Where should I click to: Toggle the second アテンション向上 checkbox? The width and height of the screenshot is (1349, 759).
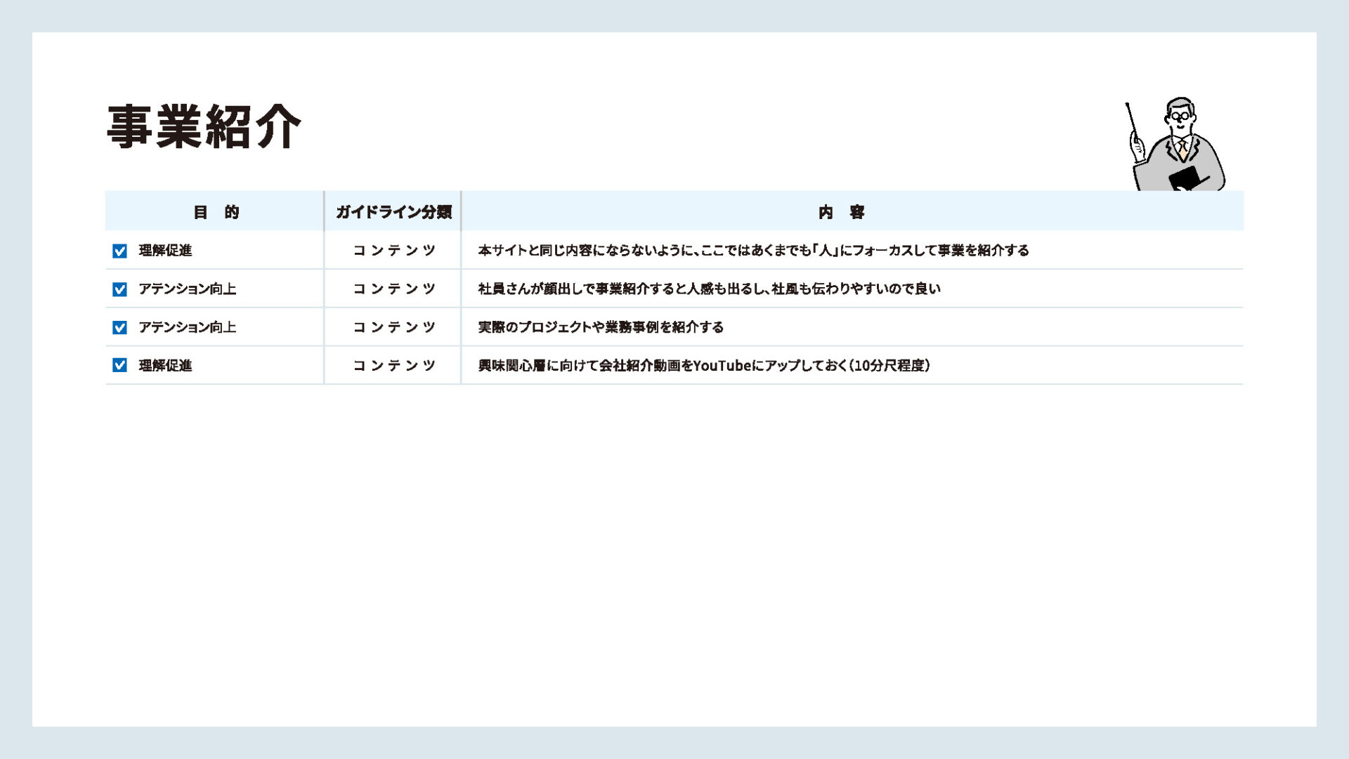119,327
